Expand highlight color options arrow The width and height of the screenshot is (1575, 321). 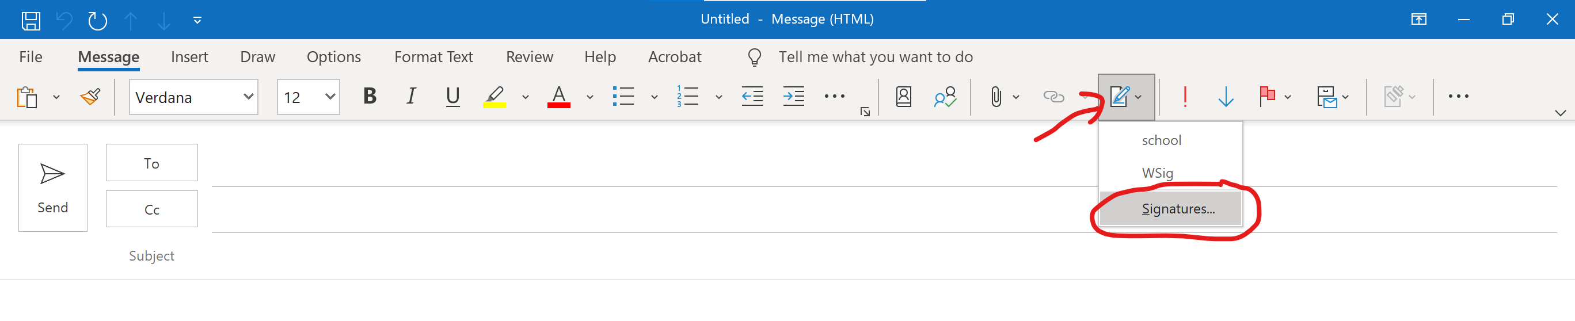(x=525, y=97)
